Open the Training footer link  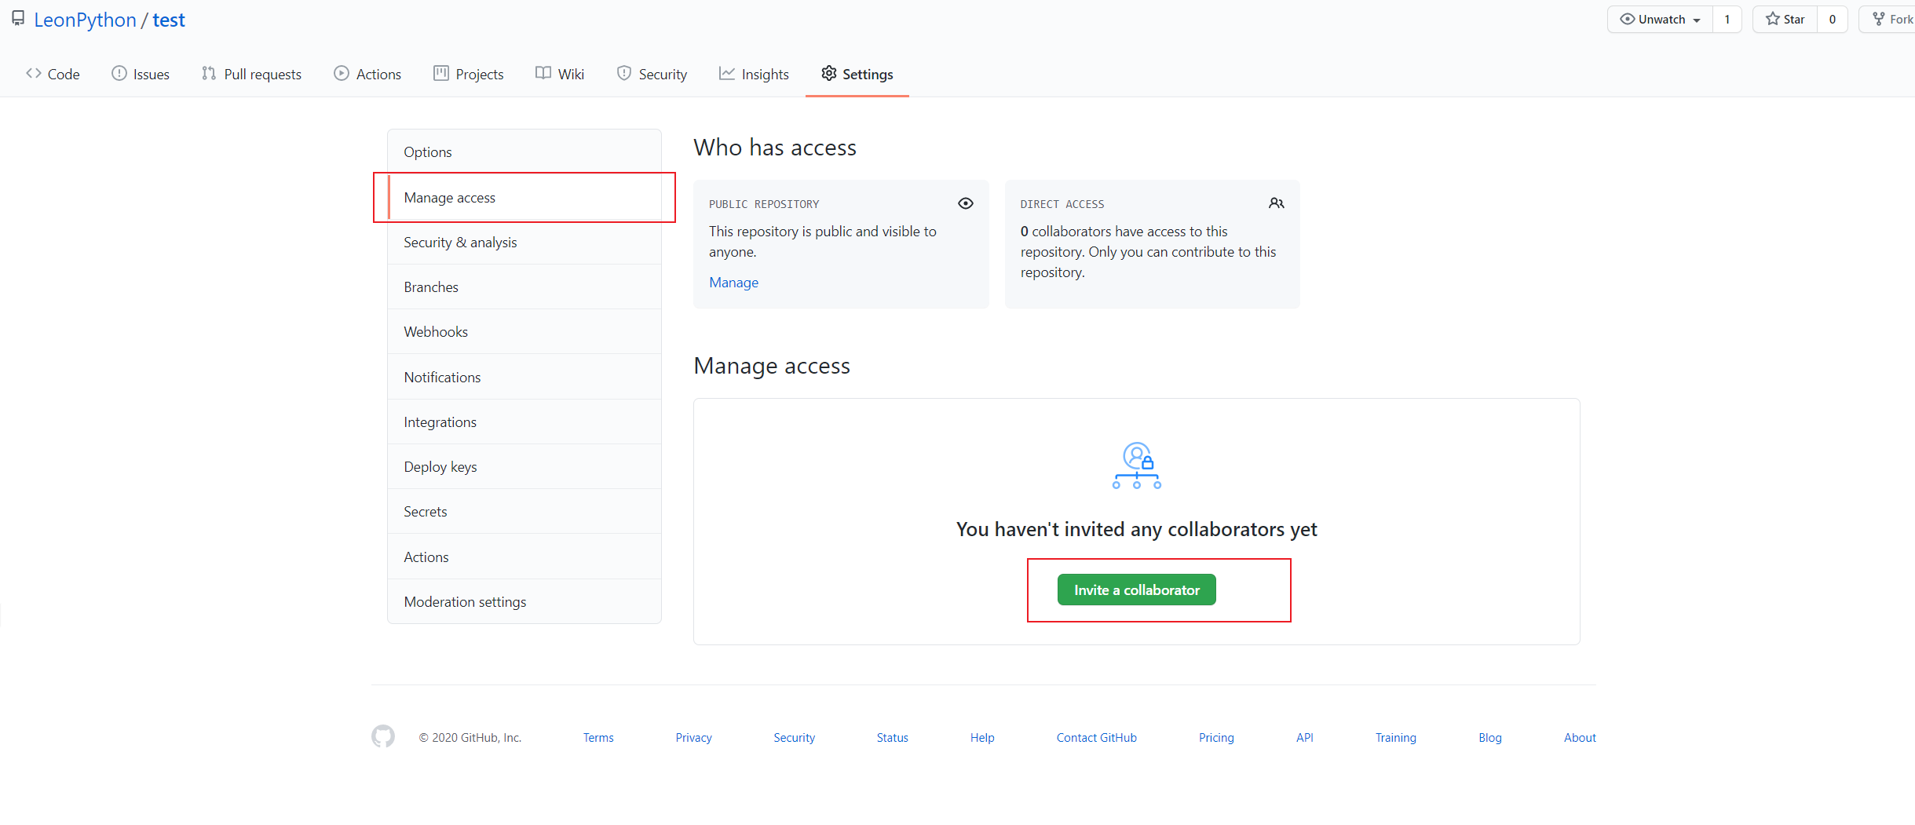pos(1396,738)
